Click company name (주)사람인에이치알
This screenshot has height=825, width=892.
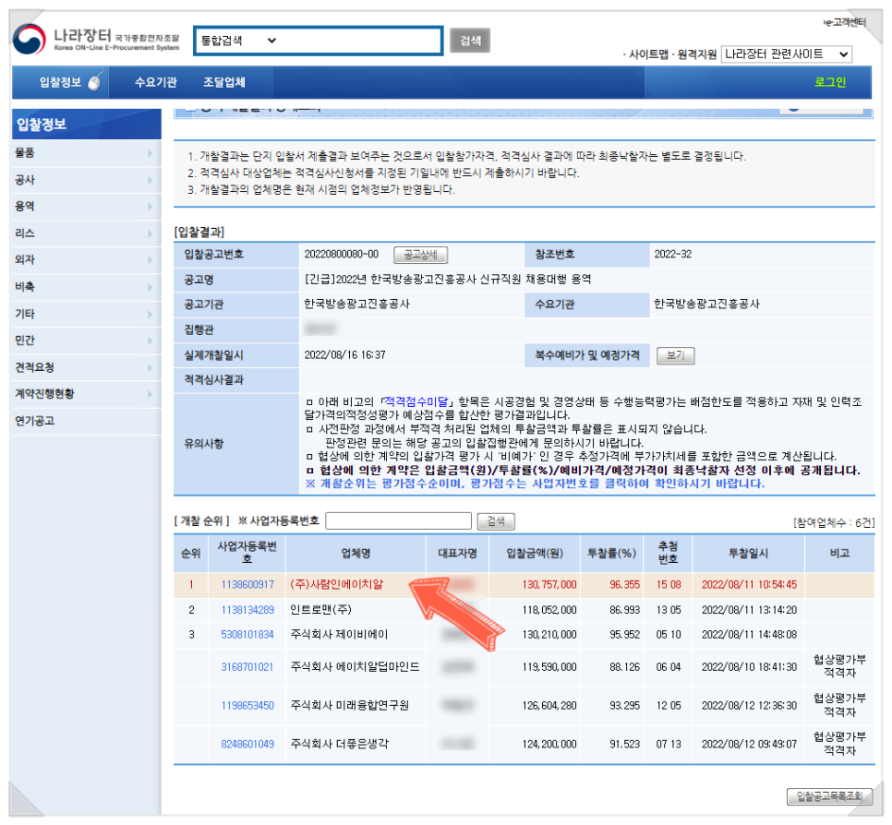337,584
